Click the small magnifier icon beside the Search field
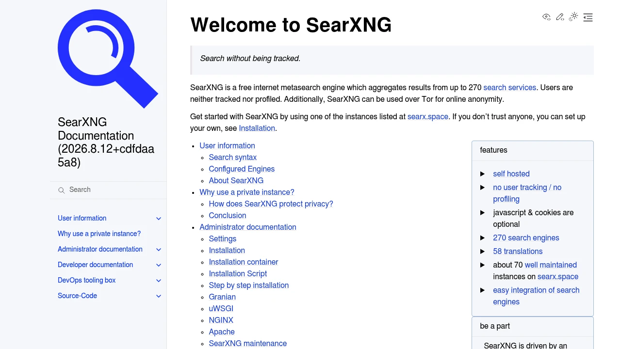The width and height of the screenshot is (621, 349). tap(62, 190)
